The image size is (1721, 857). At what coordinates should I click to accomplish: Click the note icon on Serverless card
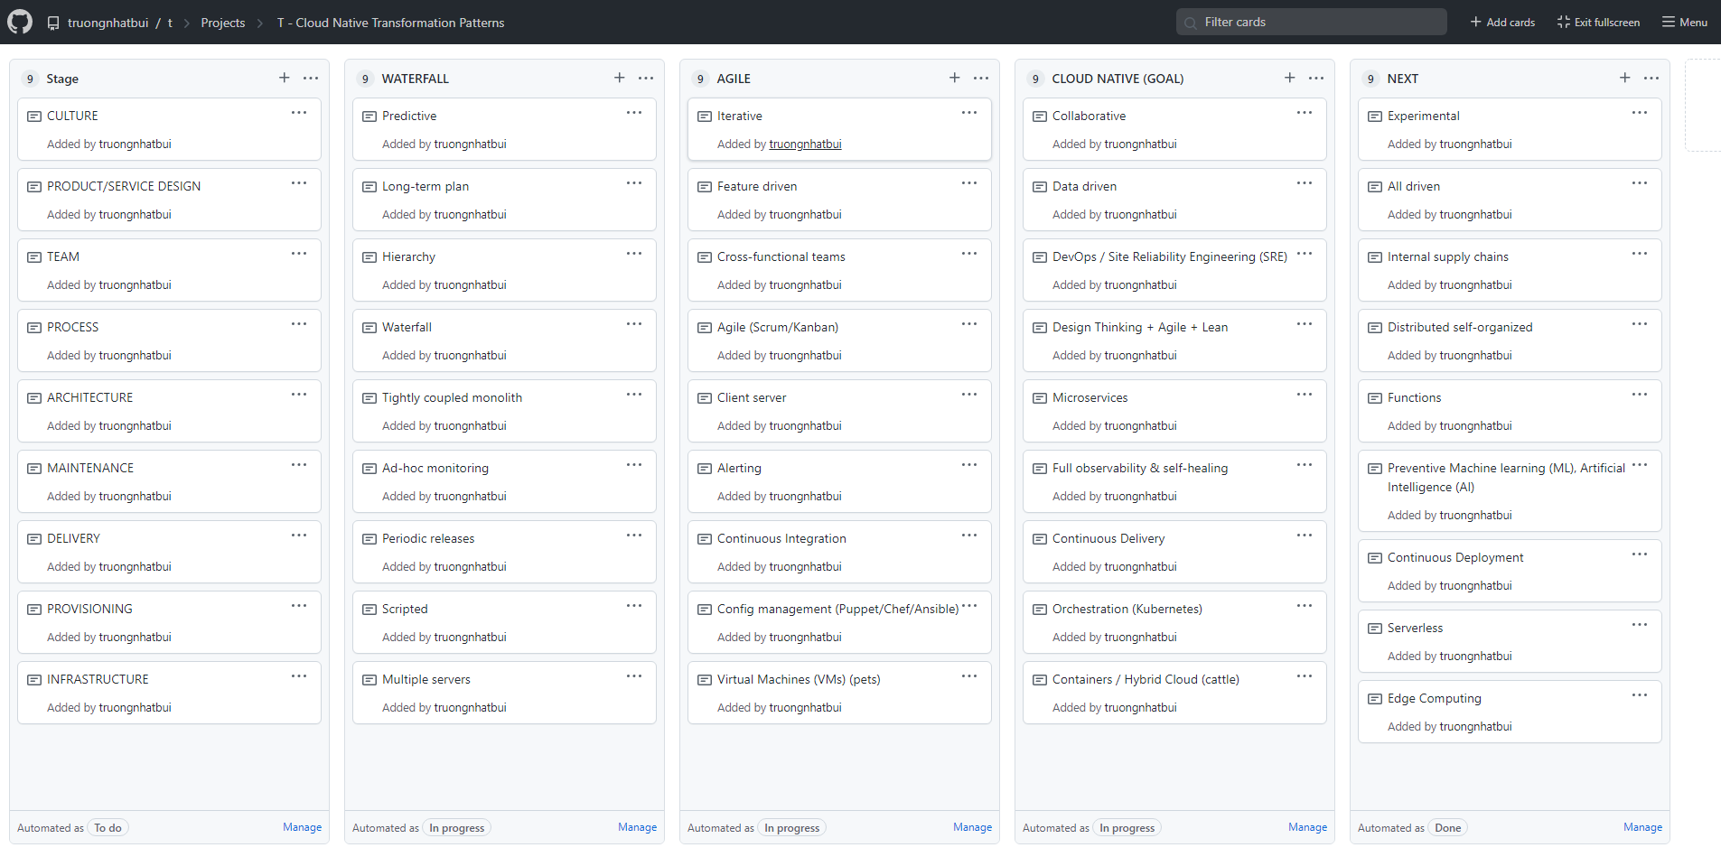[1375, 629]
